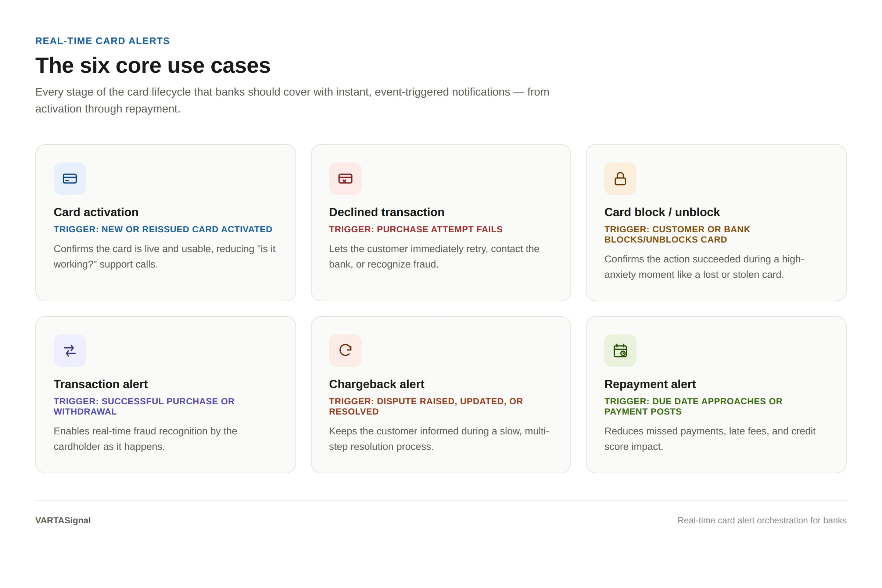This screenshot has height=588, width=882.
Task: Click the calendar clock Repayment alert icon
Action: click(620, 351)
